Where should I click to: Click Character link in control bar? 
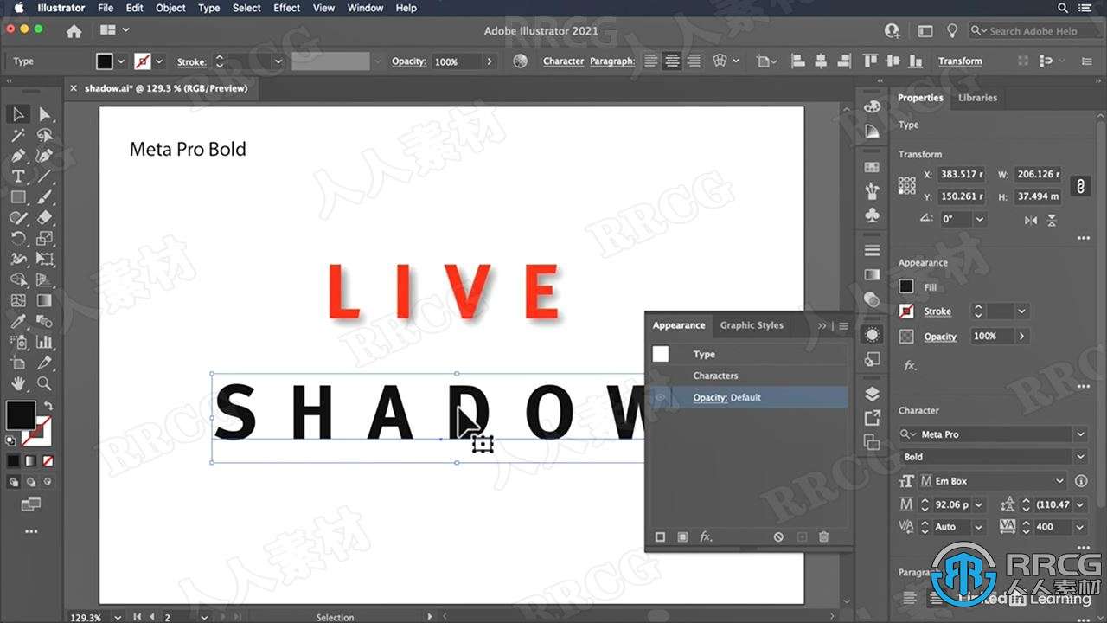(x=563, y=61)
